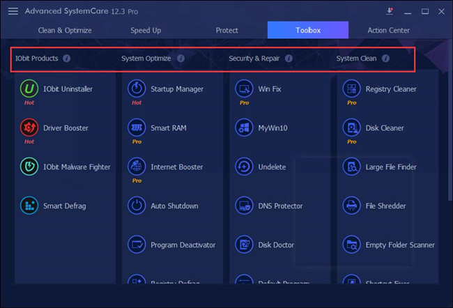Click the Internet Booster label text
453x308 pixels.
(177, 167)
